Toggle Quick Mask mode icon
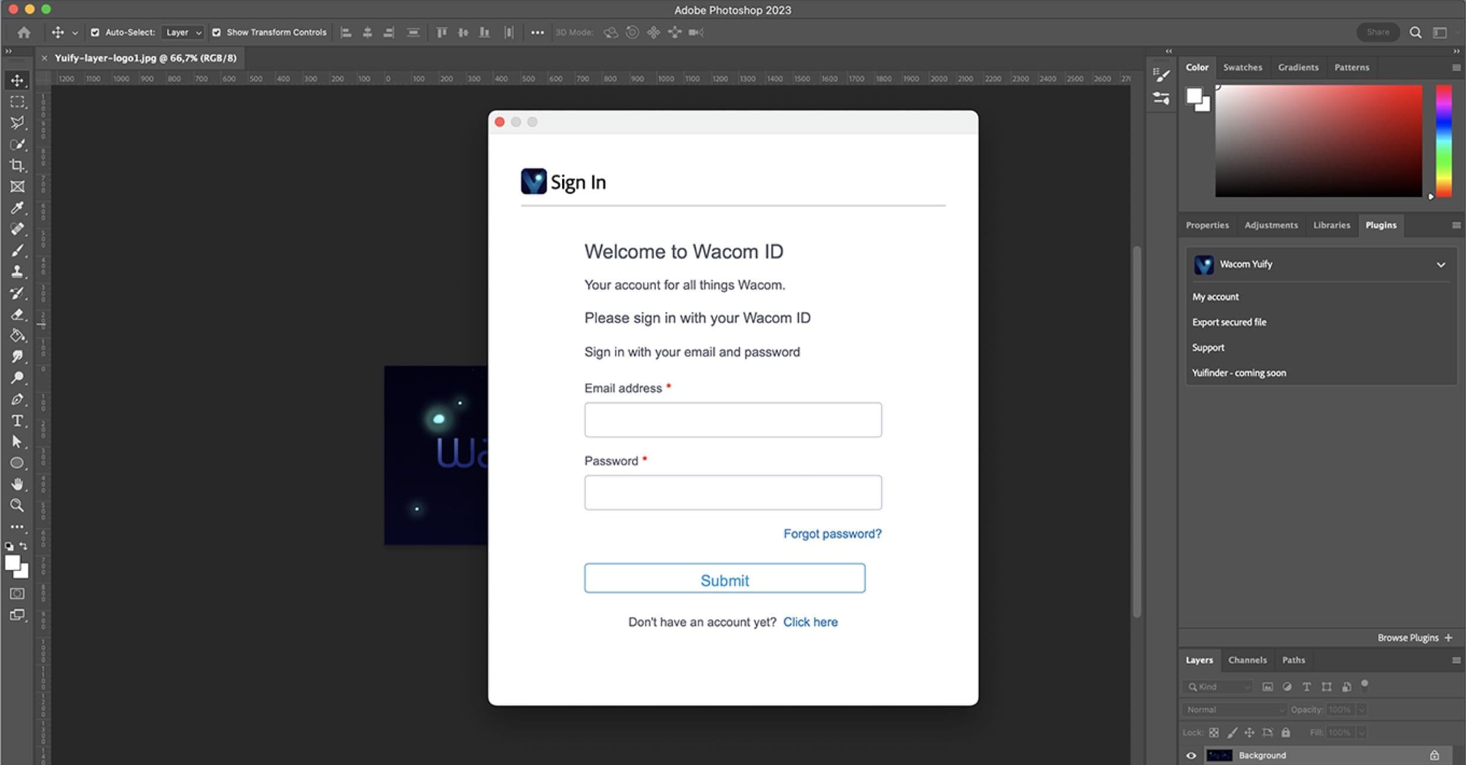This screenshot has height=765, width=1466. pos(17,593)
